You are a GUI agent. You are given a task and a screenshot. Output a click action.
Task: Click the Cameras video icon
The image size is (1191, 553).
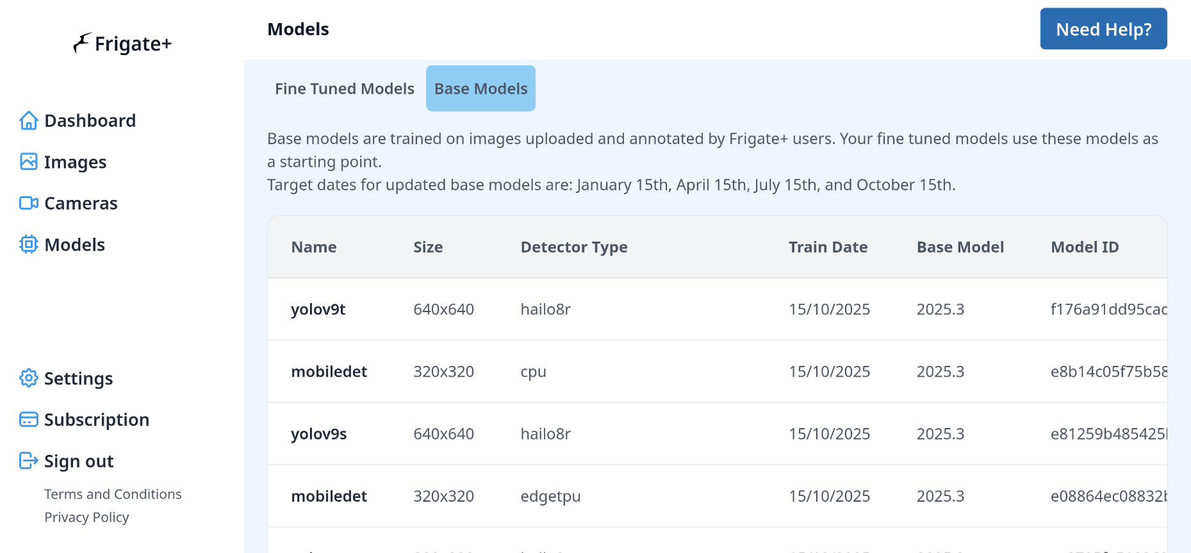pos(29,203)
